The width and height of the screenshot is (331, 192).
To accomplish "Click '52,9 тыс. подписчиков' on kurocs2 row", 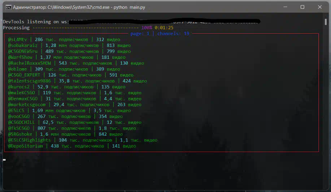I will coord(65,87).
